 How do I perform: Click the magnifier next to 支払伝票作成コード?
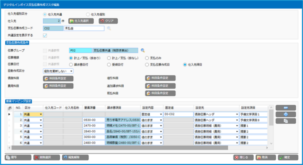[109, 28]
